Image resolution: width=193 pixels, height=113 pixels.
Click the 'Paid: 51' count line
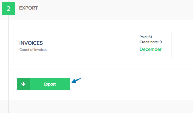point(146,37)
